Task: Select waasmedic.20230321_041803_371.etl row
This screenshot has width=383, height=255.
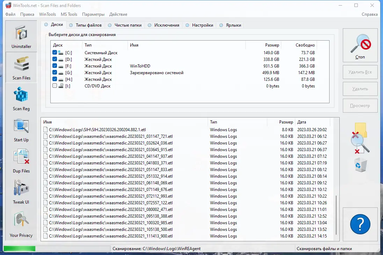Action: (185, 163)
